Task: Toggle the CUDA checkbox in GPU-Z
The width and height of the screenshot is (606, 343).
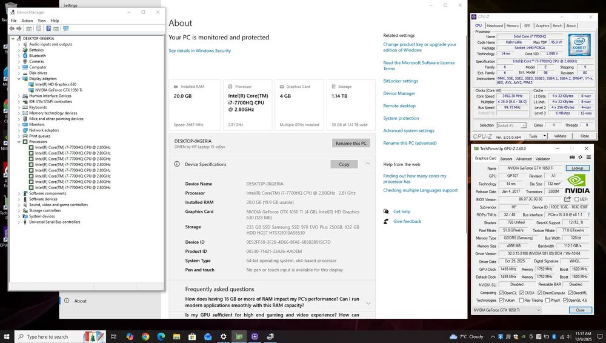Action: [x=522, y=293]
